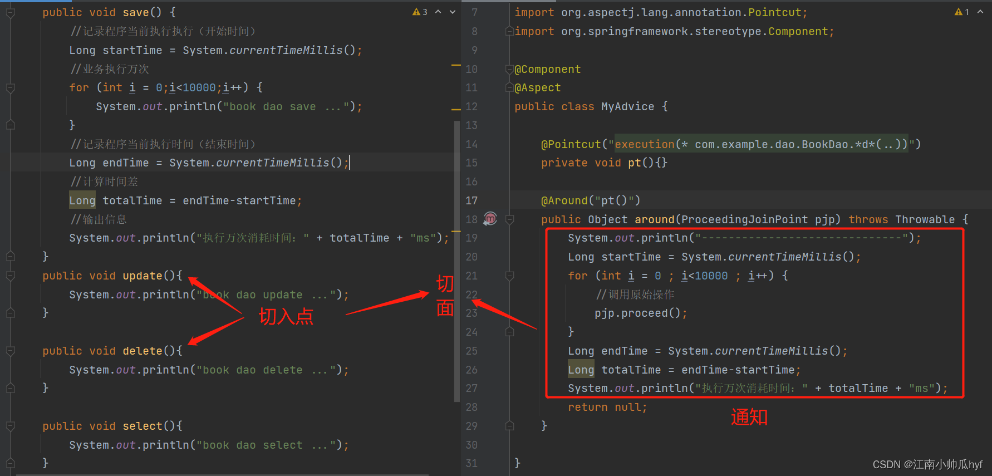Click "public void delete()" declaration
Image resolution: width=992 pixels, height=476 pixels.
(x=112, y=351)
